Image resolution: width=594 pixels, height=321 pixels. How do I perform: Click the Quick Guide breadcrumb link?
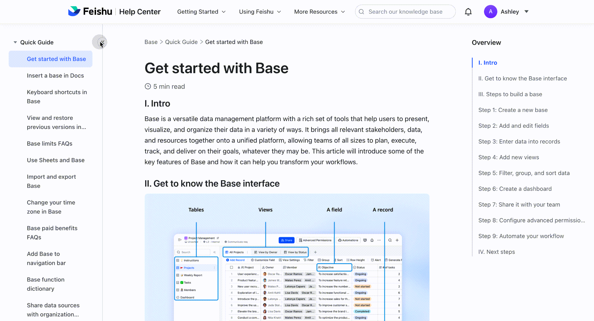(x=181, y=42)
